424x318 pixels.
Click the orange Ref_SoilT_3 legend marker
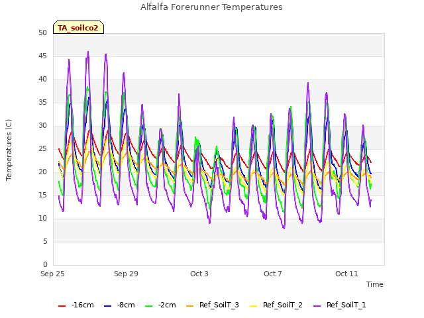coord(190,306)
